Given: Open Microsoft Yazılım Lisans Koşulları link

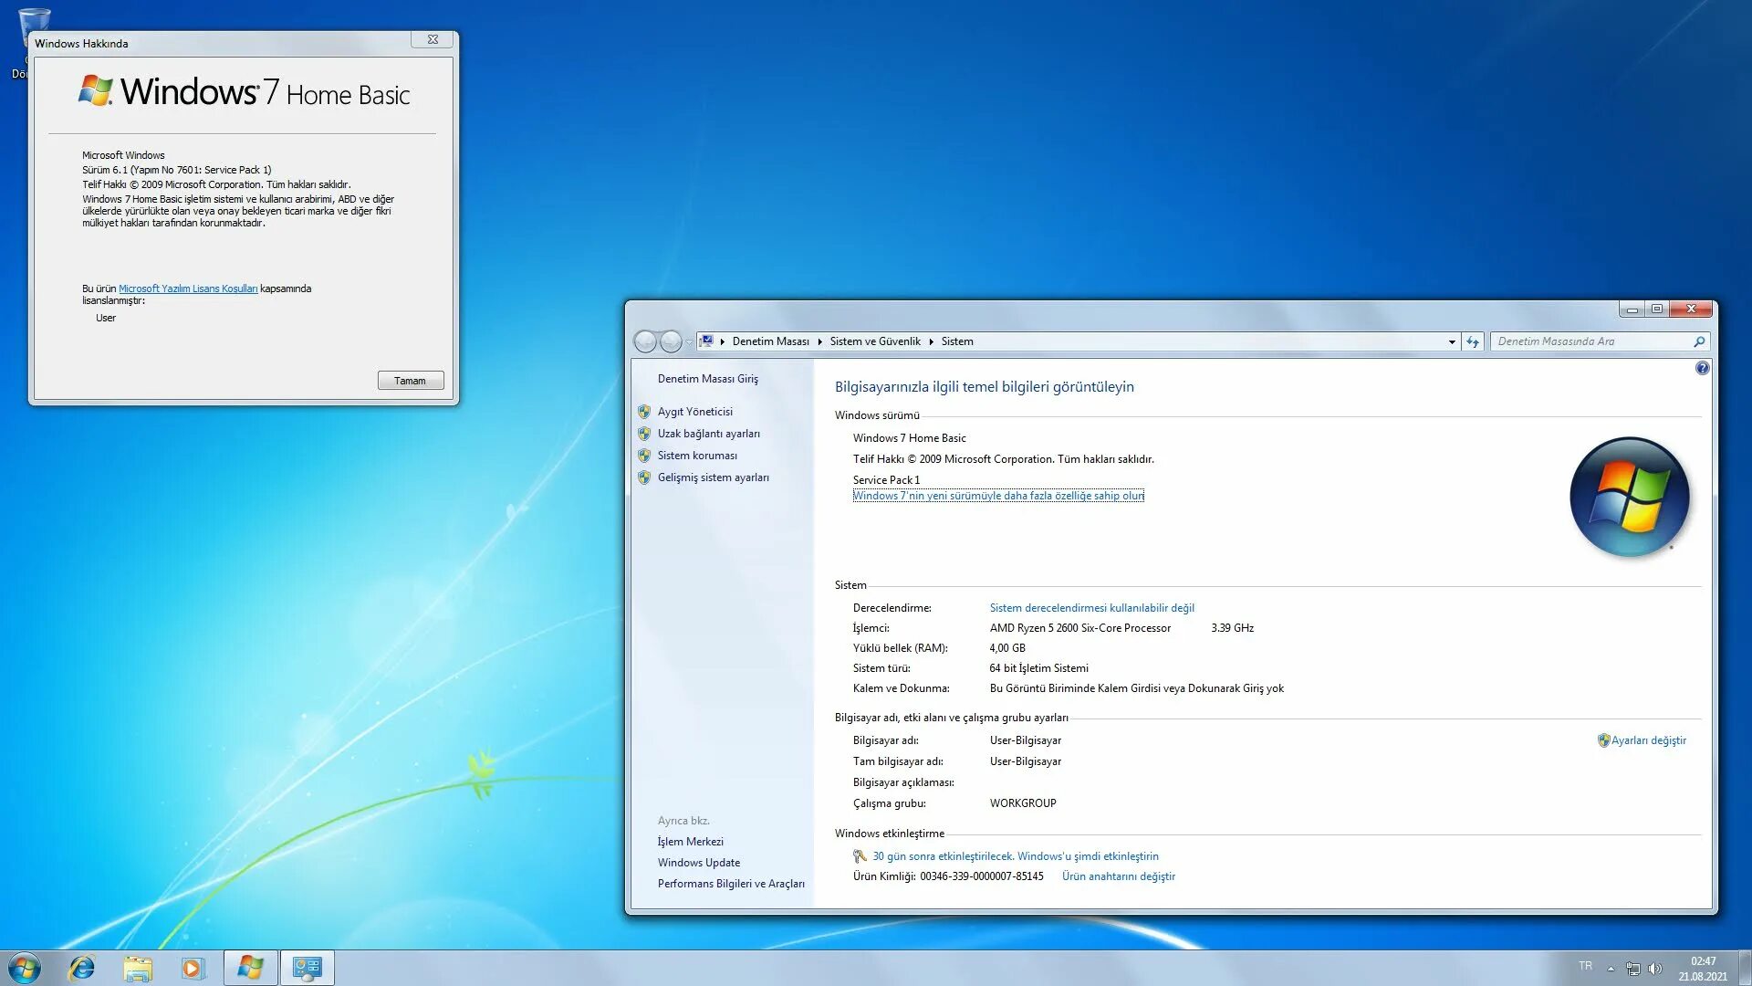Looking at the screenshot, I should coord(188,288).
